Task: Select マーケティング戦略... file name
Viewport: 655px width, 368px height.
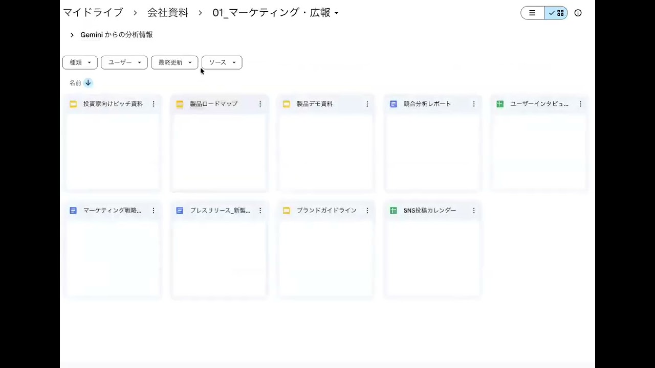Action: [113, 211]
